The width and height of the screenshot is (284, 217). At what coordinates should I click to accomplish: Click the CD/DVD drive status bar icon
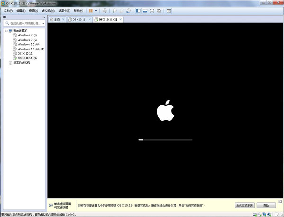[259, 215]
